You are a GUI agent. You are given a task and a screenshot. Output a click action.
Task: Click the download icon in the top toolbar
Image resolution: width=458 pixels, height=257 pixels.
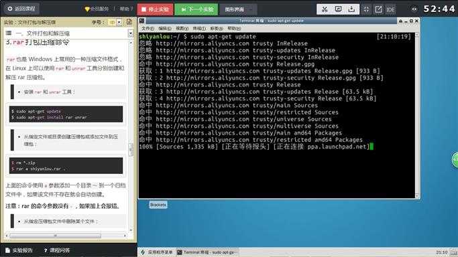coord(351,9)
